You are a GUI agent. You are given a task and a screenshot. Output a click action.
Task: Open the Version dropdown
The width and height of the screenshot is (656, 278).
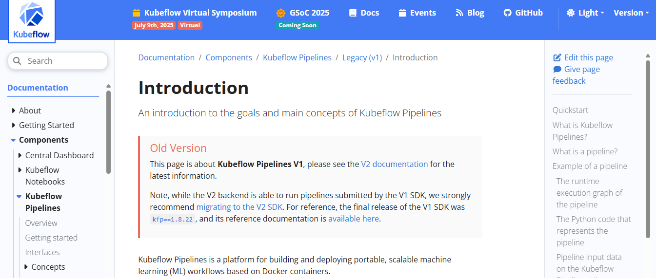(x=631, y=13)
